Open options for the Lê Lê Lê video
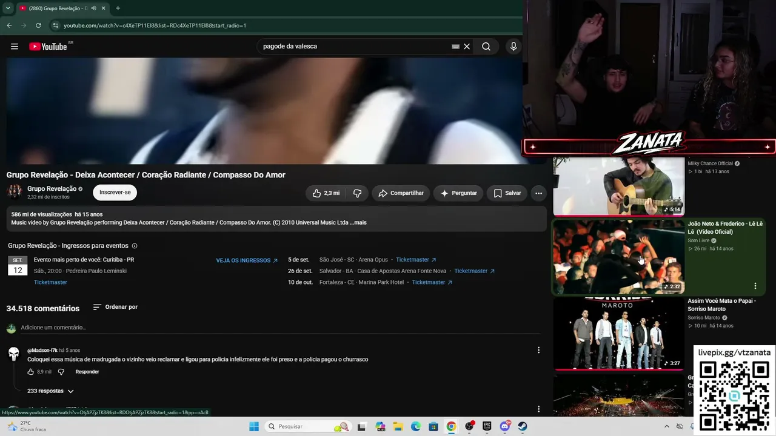 pos(755,286)
